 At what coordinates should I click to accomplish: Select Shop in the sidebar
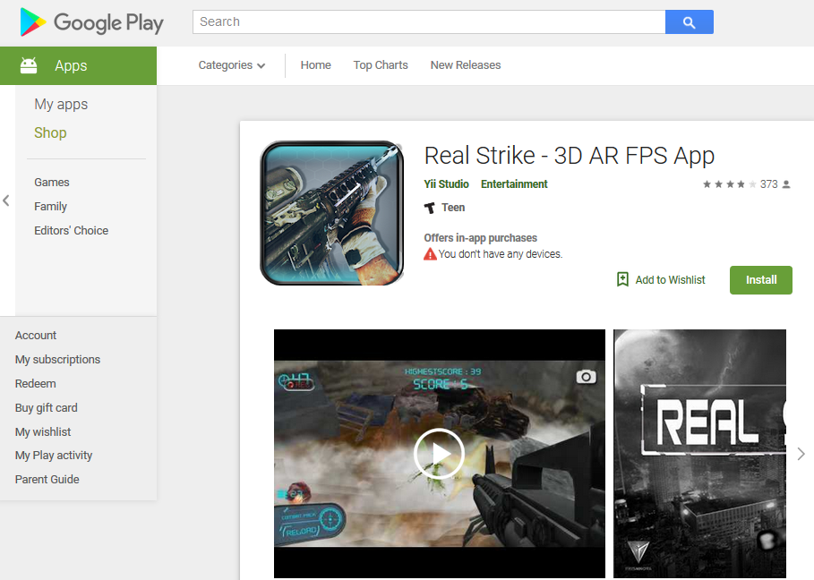tap(50, 132)
